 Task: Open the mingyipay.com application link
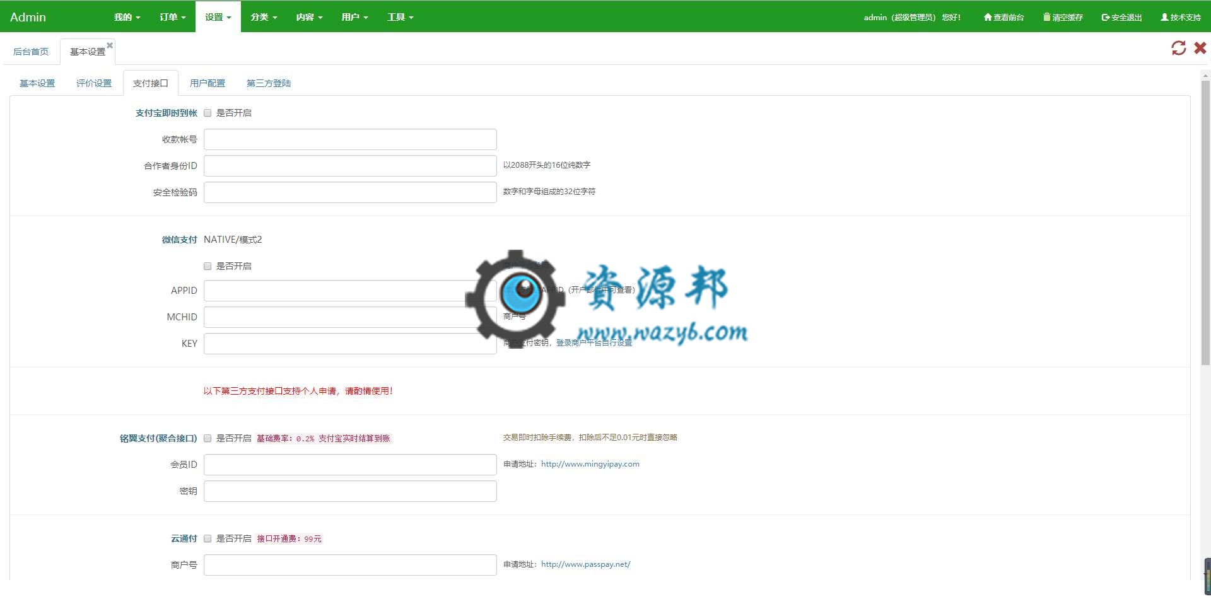pyautogui.click(x=590, y=464)
